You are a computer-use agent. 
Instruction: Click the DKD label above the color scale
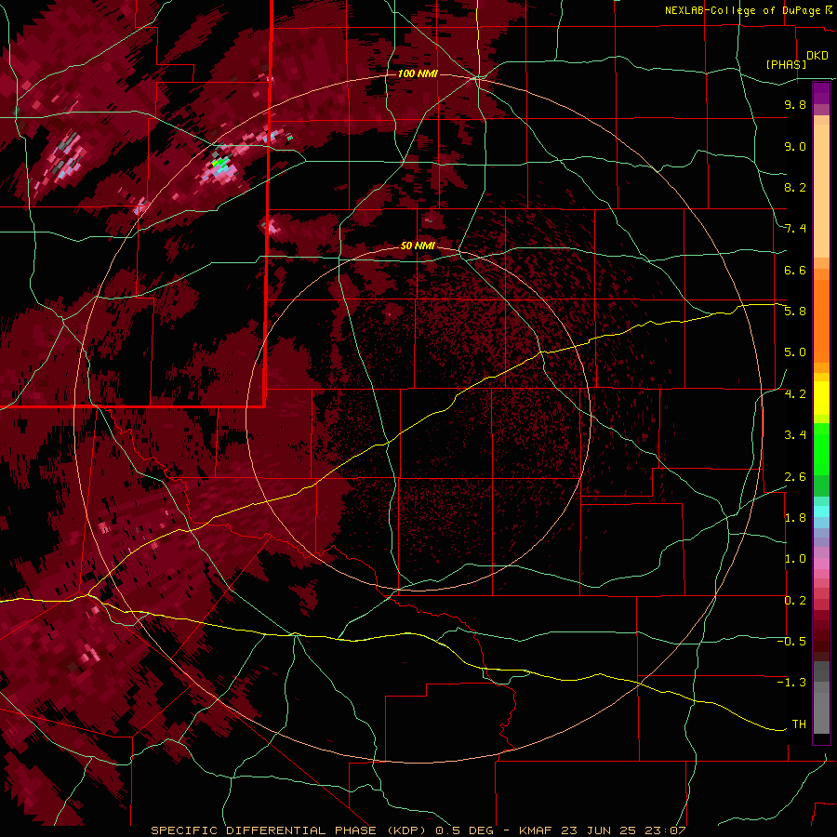coord(817,56)
